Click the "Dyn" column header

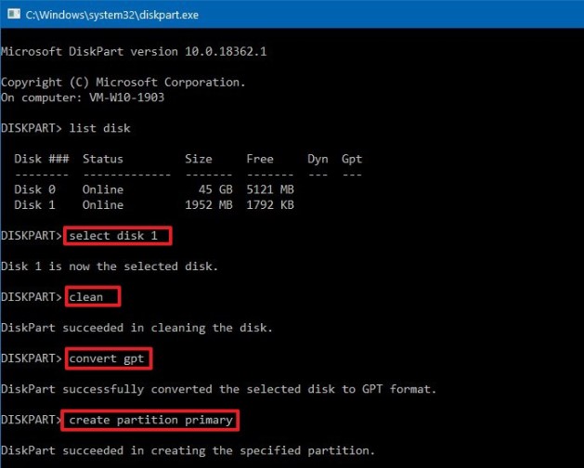point(318,159)
